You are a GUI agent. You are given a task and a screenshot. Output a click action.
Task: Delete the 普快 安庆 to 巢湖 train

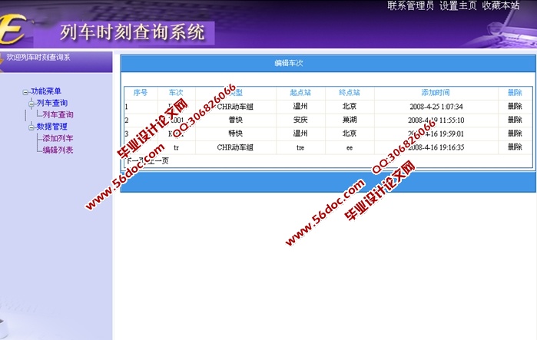pyautogui.click(x=515, y=120)
